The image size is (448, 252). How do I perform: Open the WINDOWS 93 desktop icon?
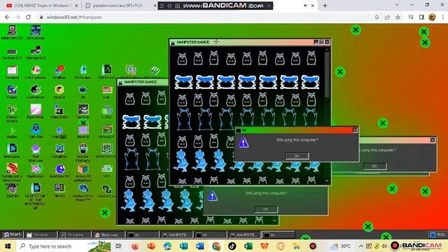click(x=12, y=32)
